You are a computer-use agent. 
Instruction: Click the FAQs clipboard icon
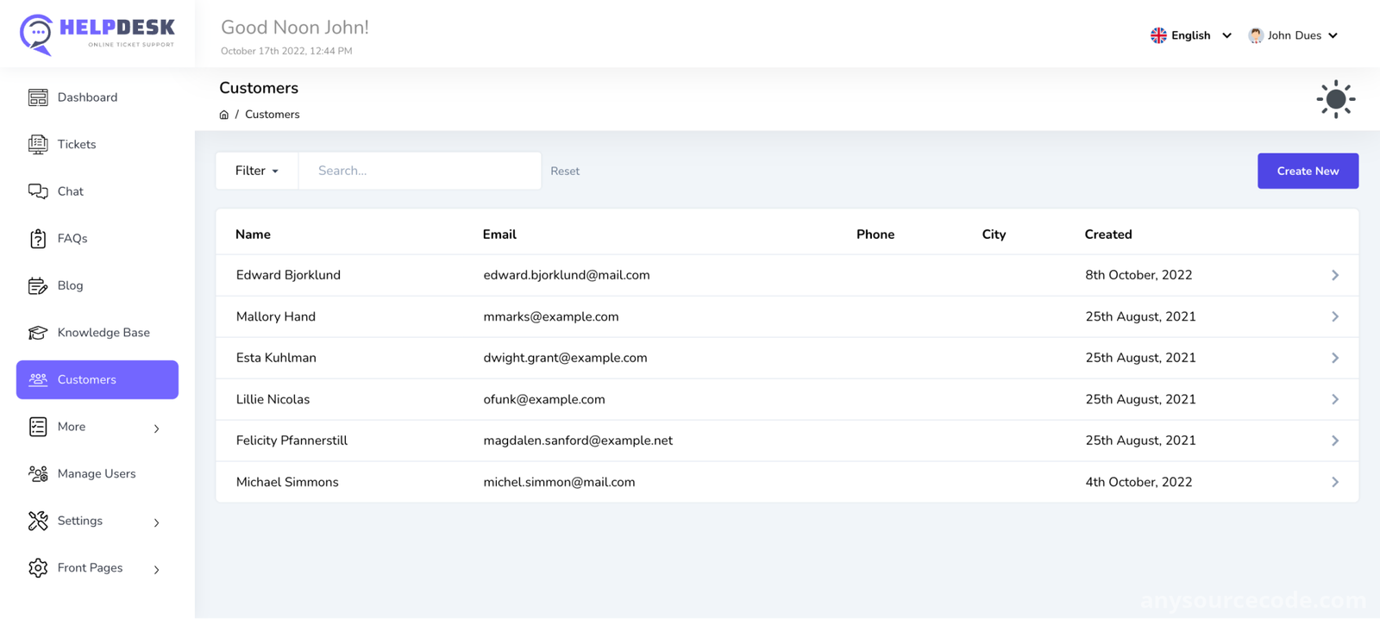pos(38,239)
